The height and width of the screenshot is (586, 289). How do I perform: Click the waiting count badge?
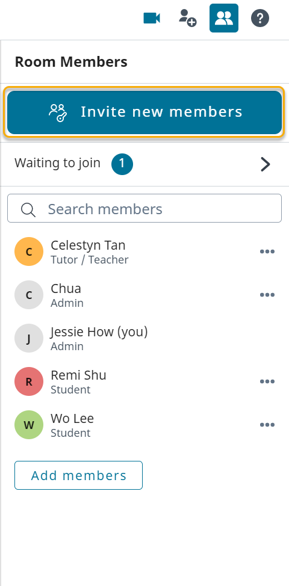[122, 164]
